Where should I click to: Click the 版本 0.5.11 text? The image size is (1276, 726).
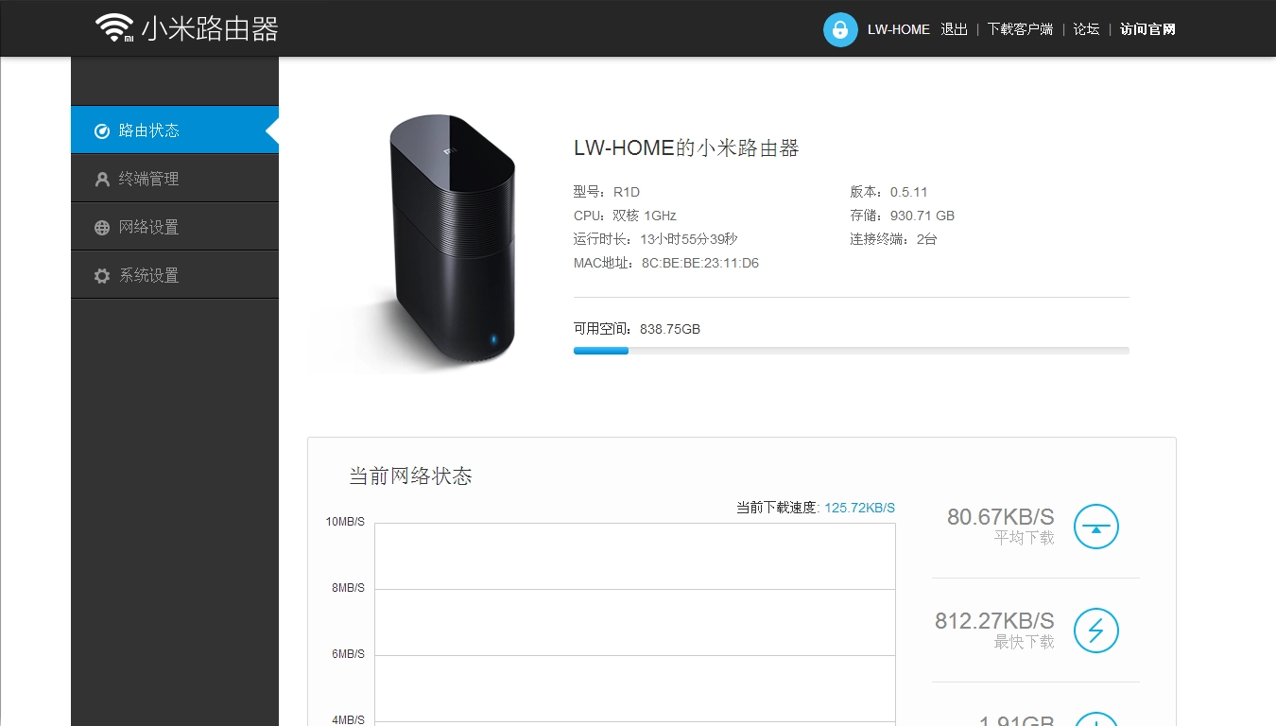[x=888, y=192]
